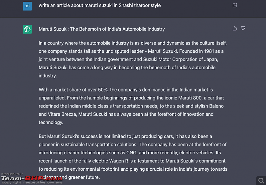Click the green ChatGPT logo avatar

pos(27,29)
